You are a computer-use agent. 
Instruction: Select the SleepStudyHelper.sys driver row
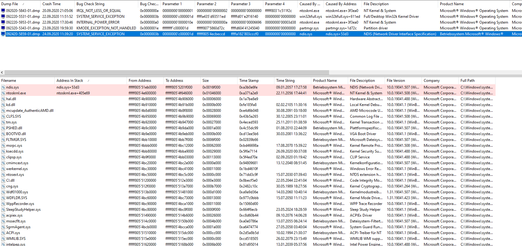[248, 210]
